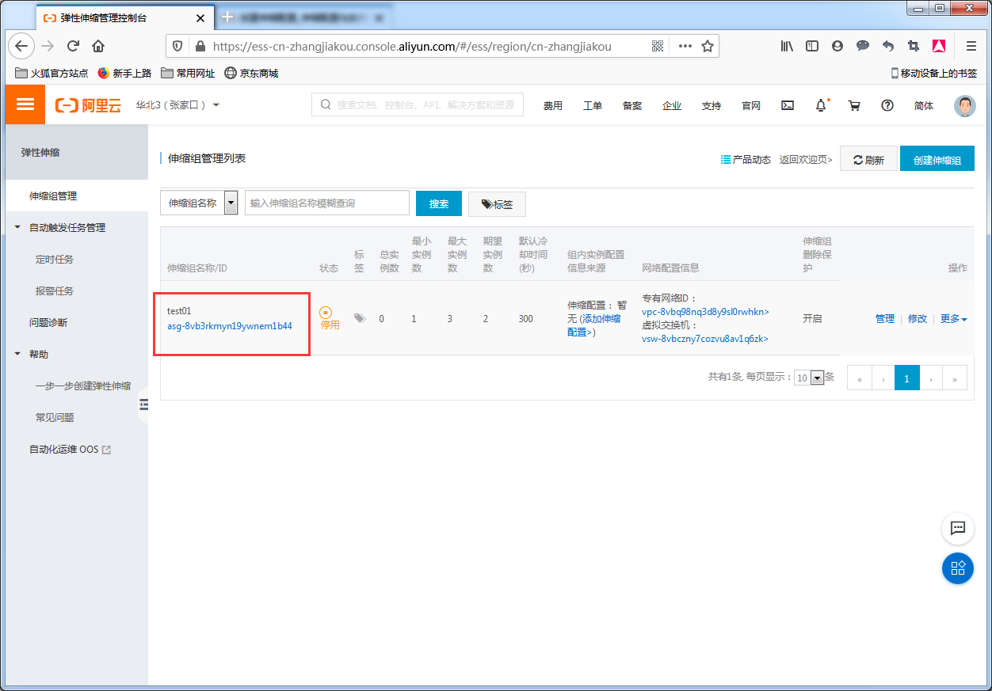The width and height of the screenshot is (992, 691).
Task: Click the user avatar in header
Action: click(964, 106)
